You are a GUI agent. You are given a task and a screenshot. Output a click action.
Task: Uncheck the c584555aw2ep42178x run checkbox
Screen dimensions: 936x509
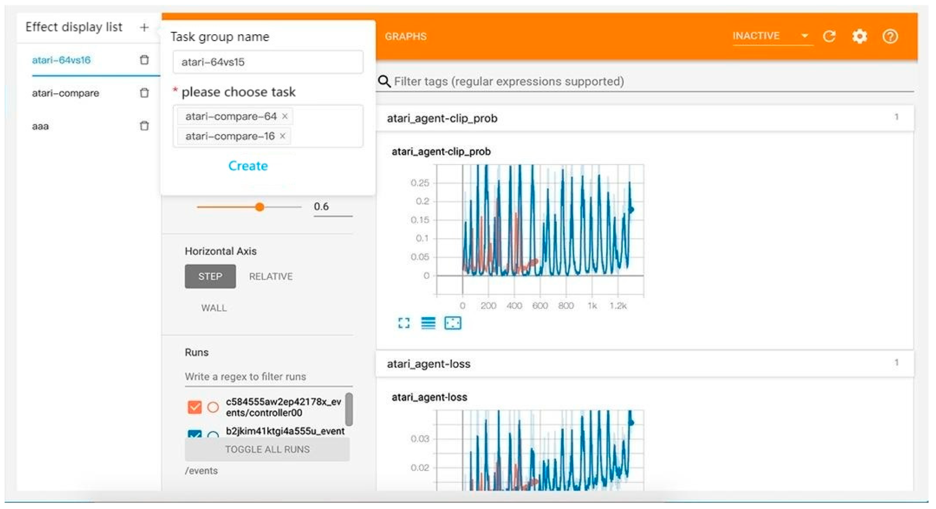coord(194,407)
